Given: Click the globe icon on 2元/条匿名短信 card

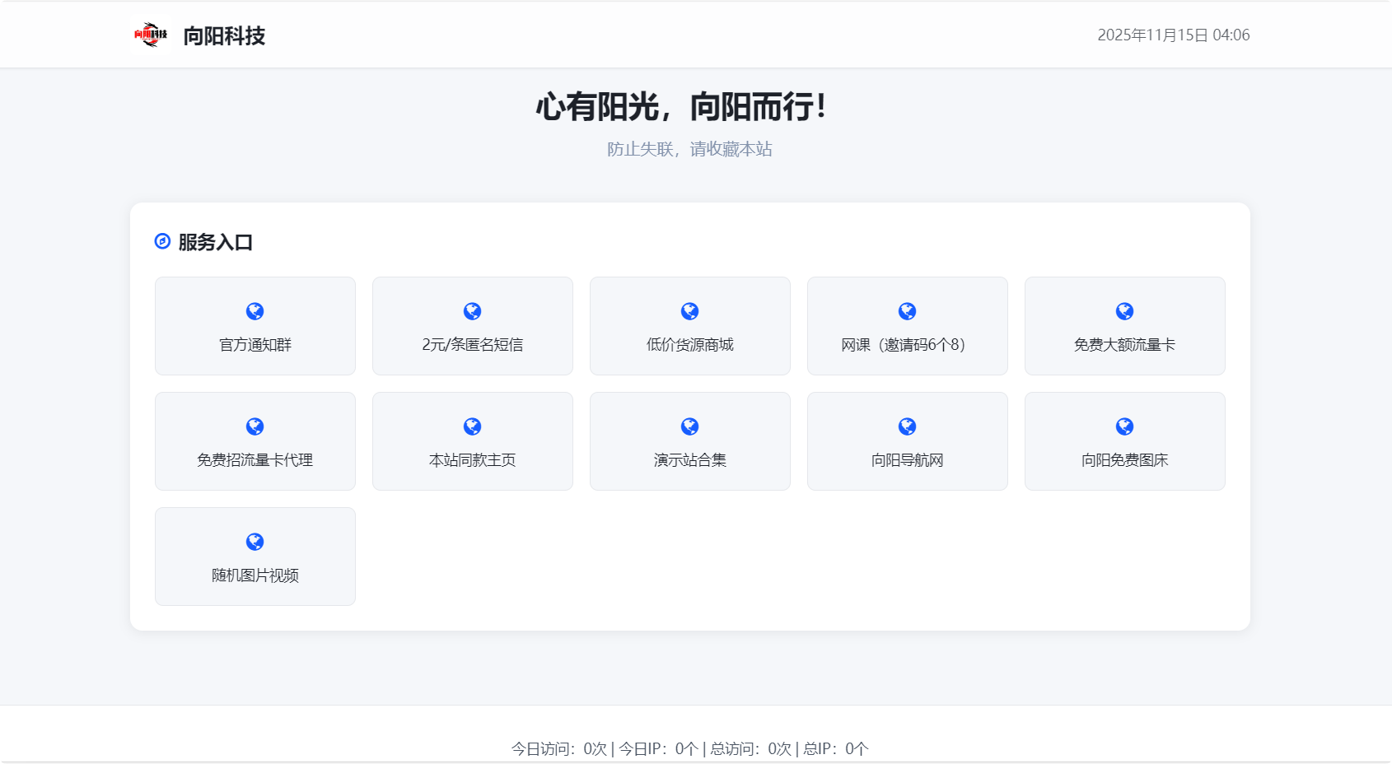Looking at the screenshot, I should click(x=472, y=310).
